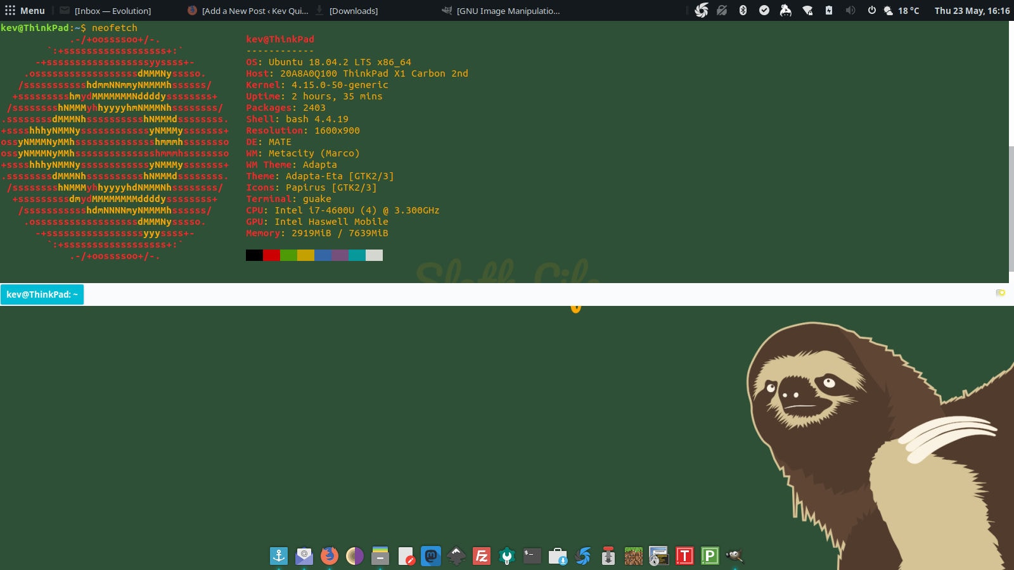Mute volume using the speaker icon
Image resolution: width=1014 pixels, height=570 pixels.
850,10
